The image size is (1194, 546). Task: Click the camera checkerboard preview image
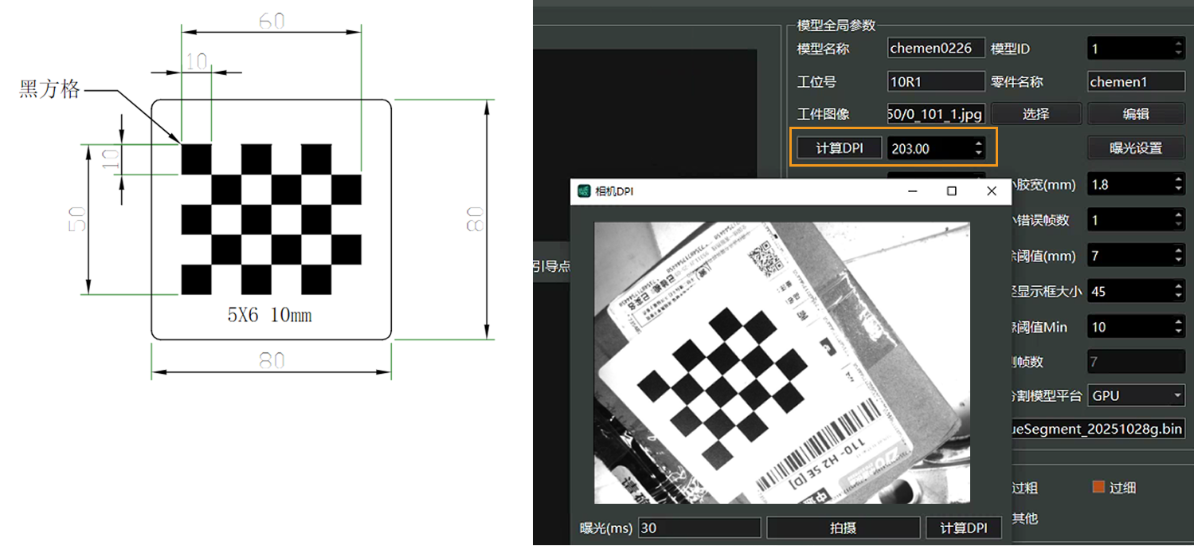pyautogui.click(x=782, y=362)
